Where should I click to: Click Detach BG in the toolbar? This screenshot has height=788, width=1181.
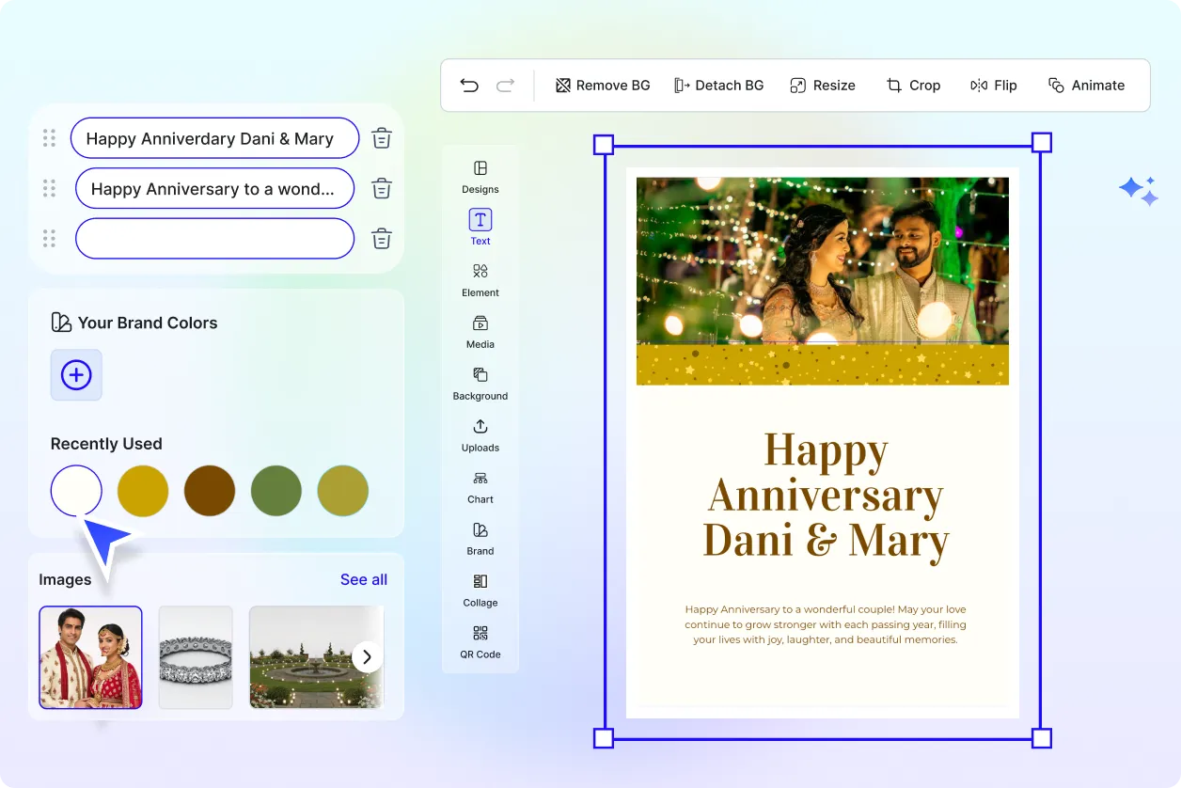(x=719, y=85)
